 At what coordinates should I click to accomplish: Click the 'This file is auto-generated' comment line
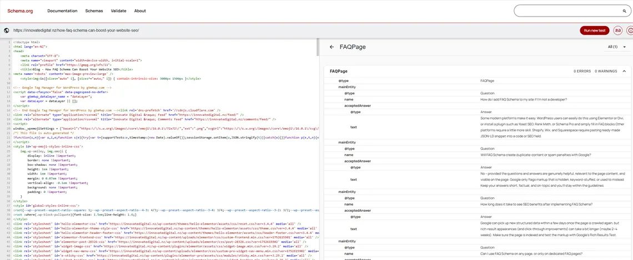43,132
